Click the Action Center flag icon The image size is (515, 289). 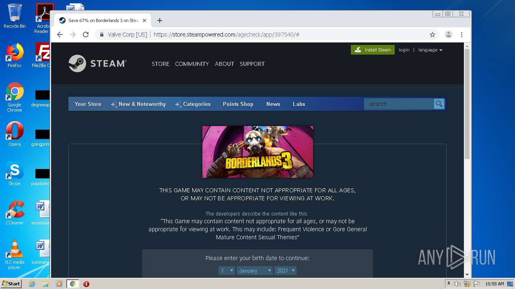click(x=477, y=284)
